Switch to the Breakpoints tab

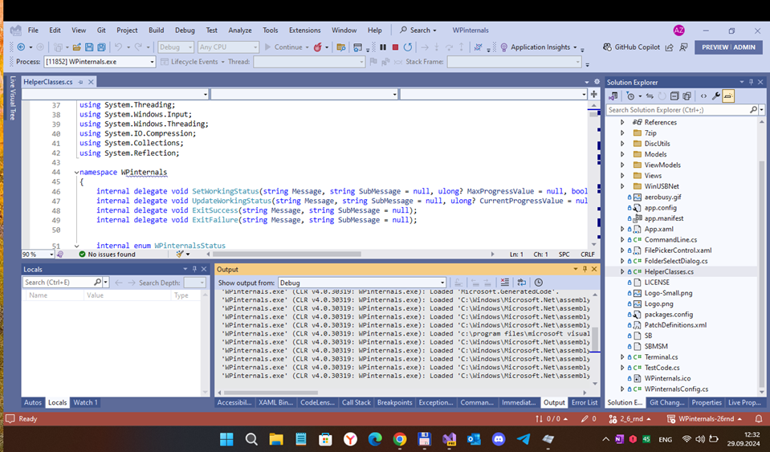394,402
